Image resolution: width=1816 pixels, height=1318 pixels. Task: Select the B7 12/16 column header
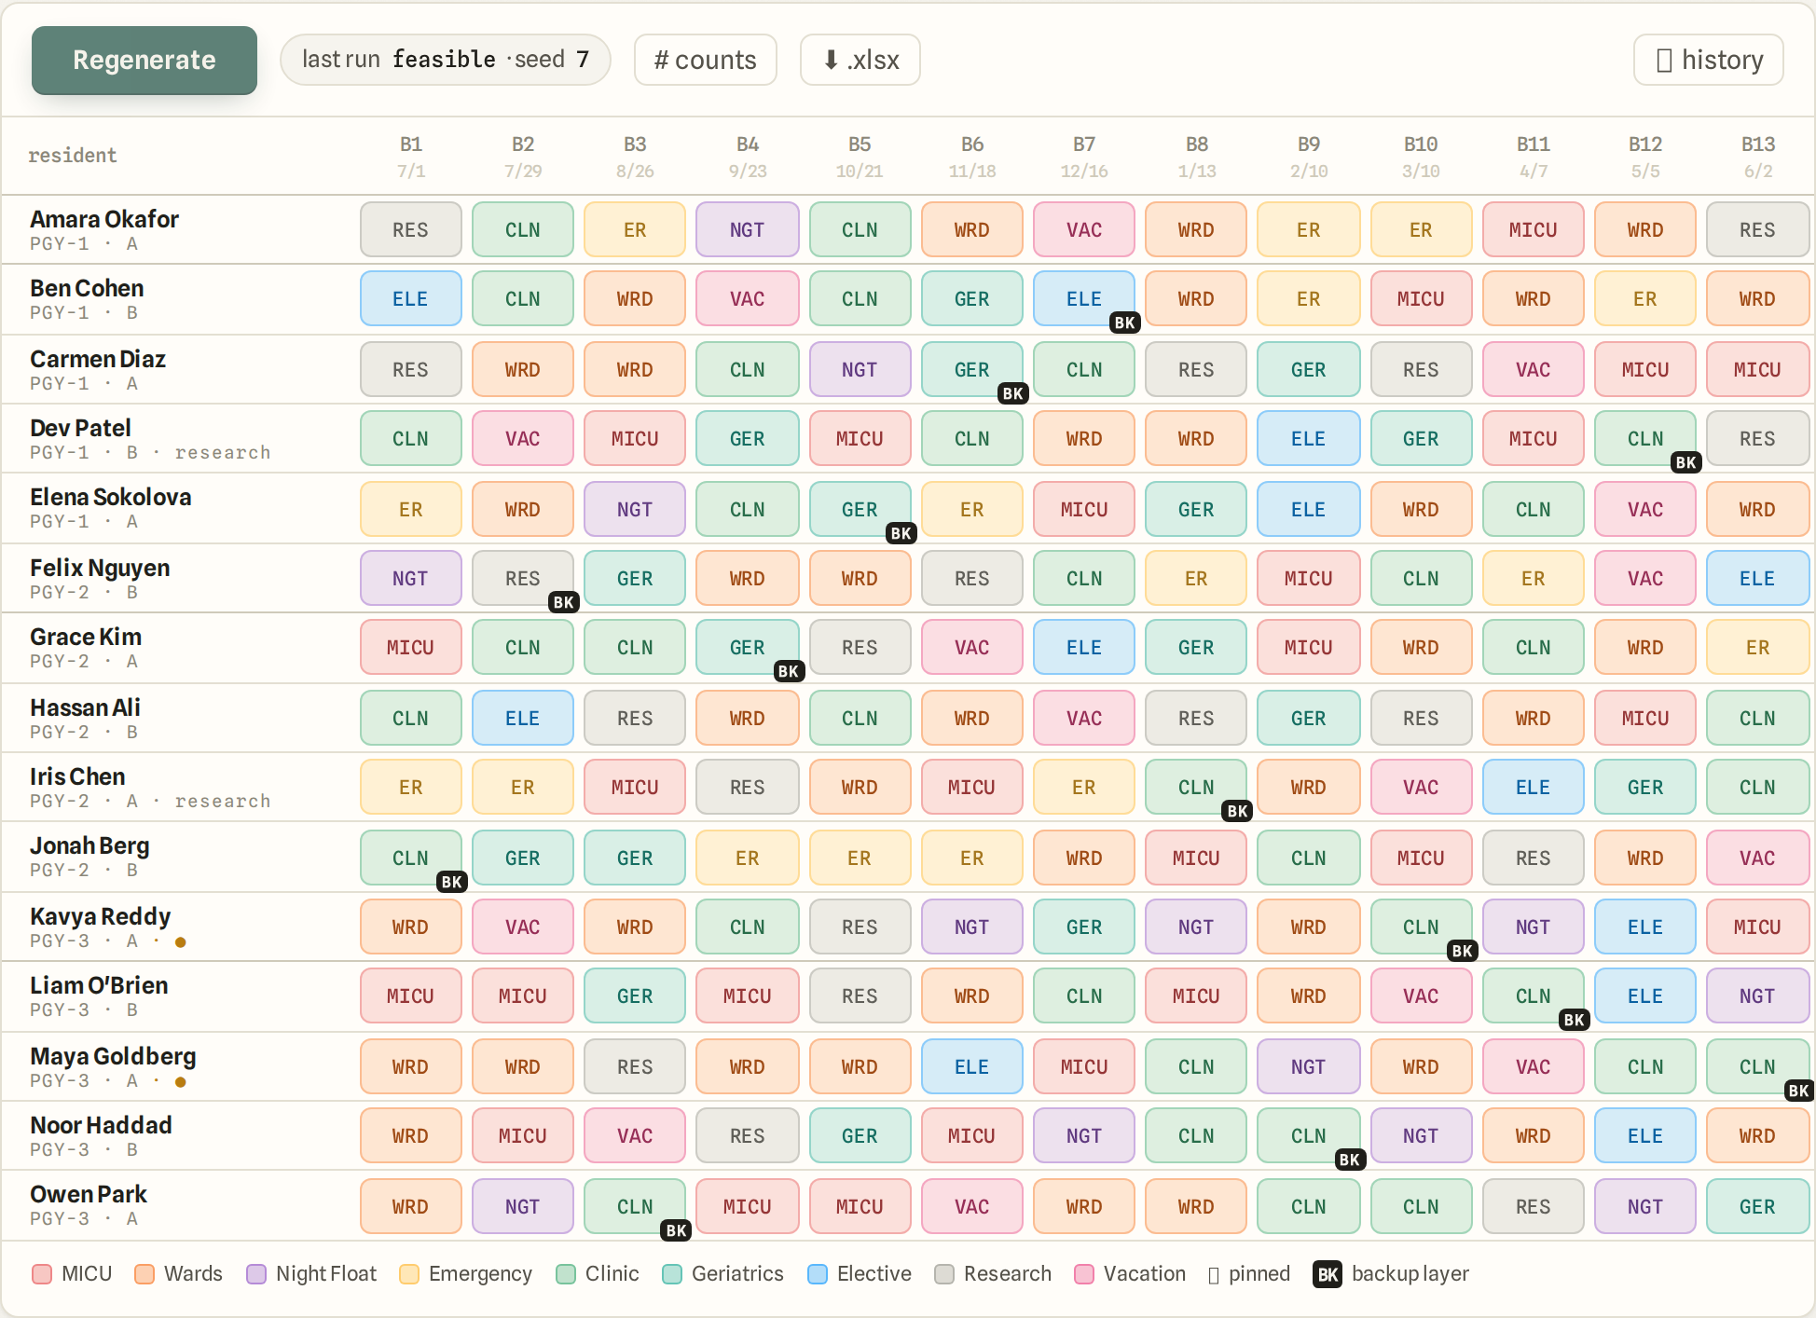click(1084, 157)
